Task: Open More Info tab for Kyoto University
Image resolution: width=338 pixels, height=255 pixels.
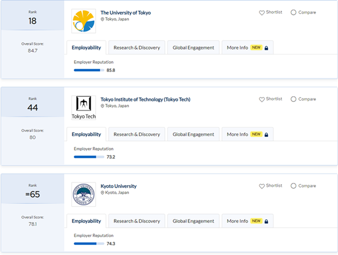Action: (x=247, y=221)
